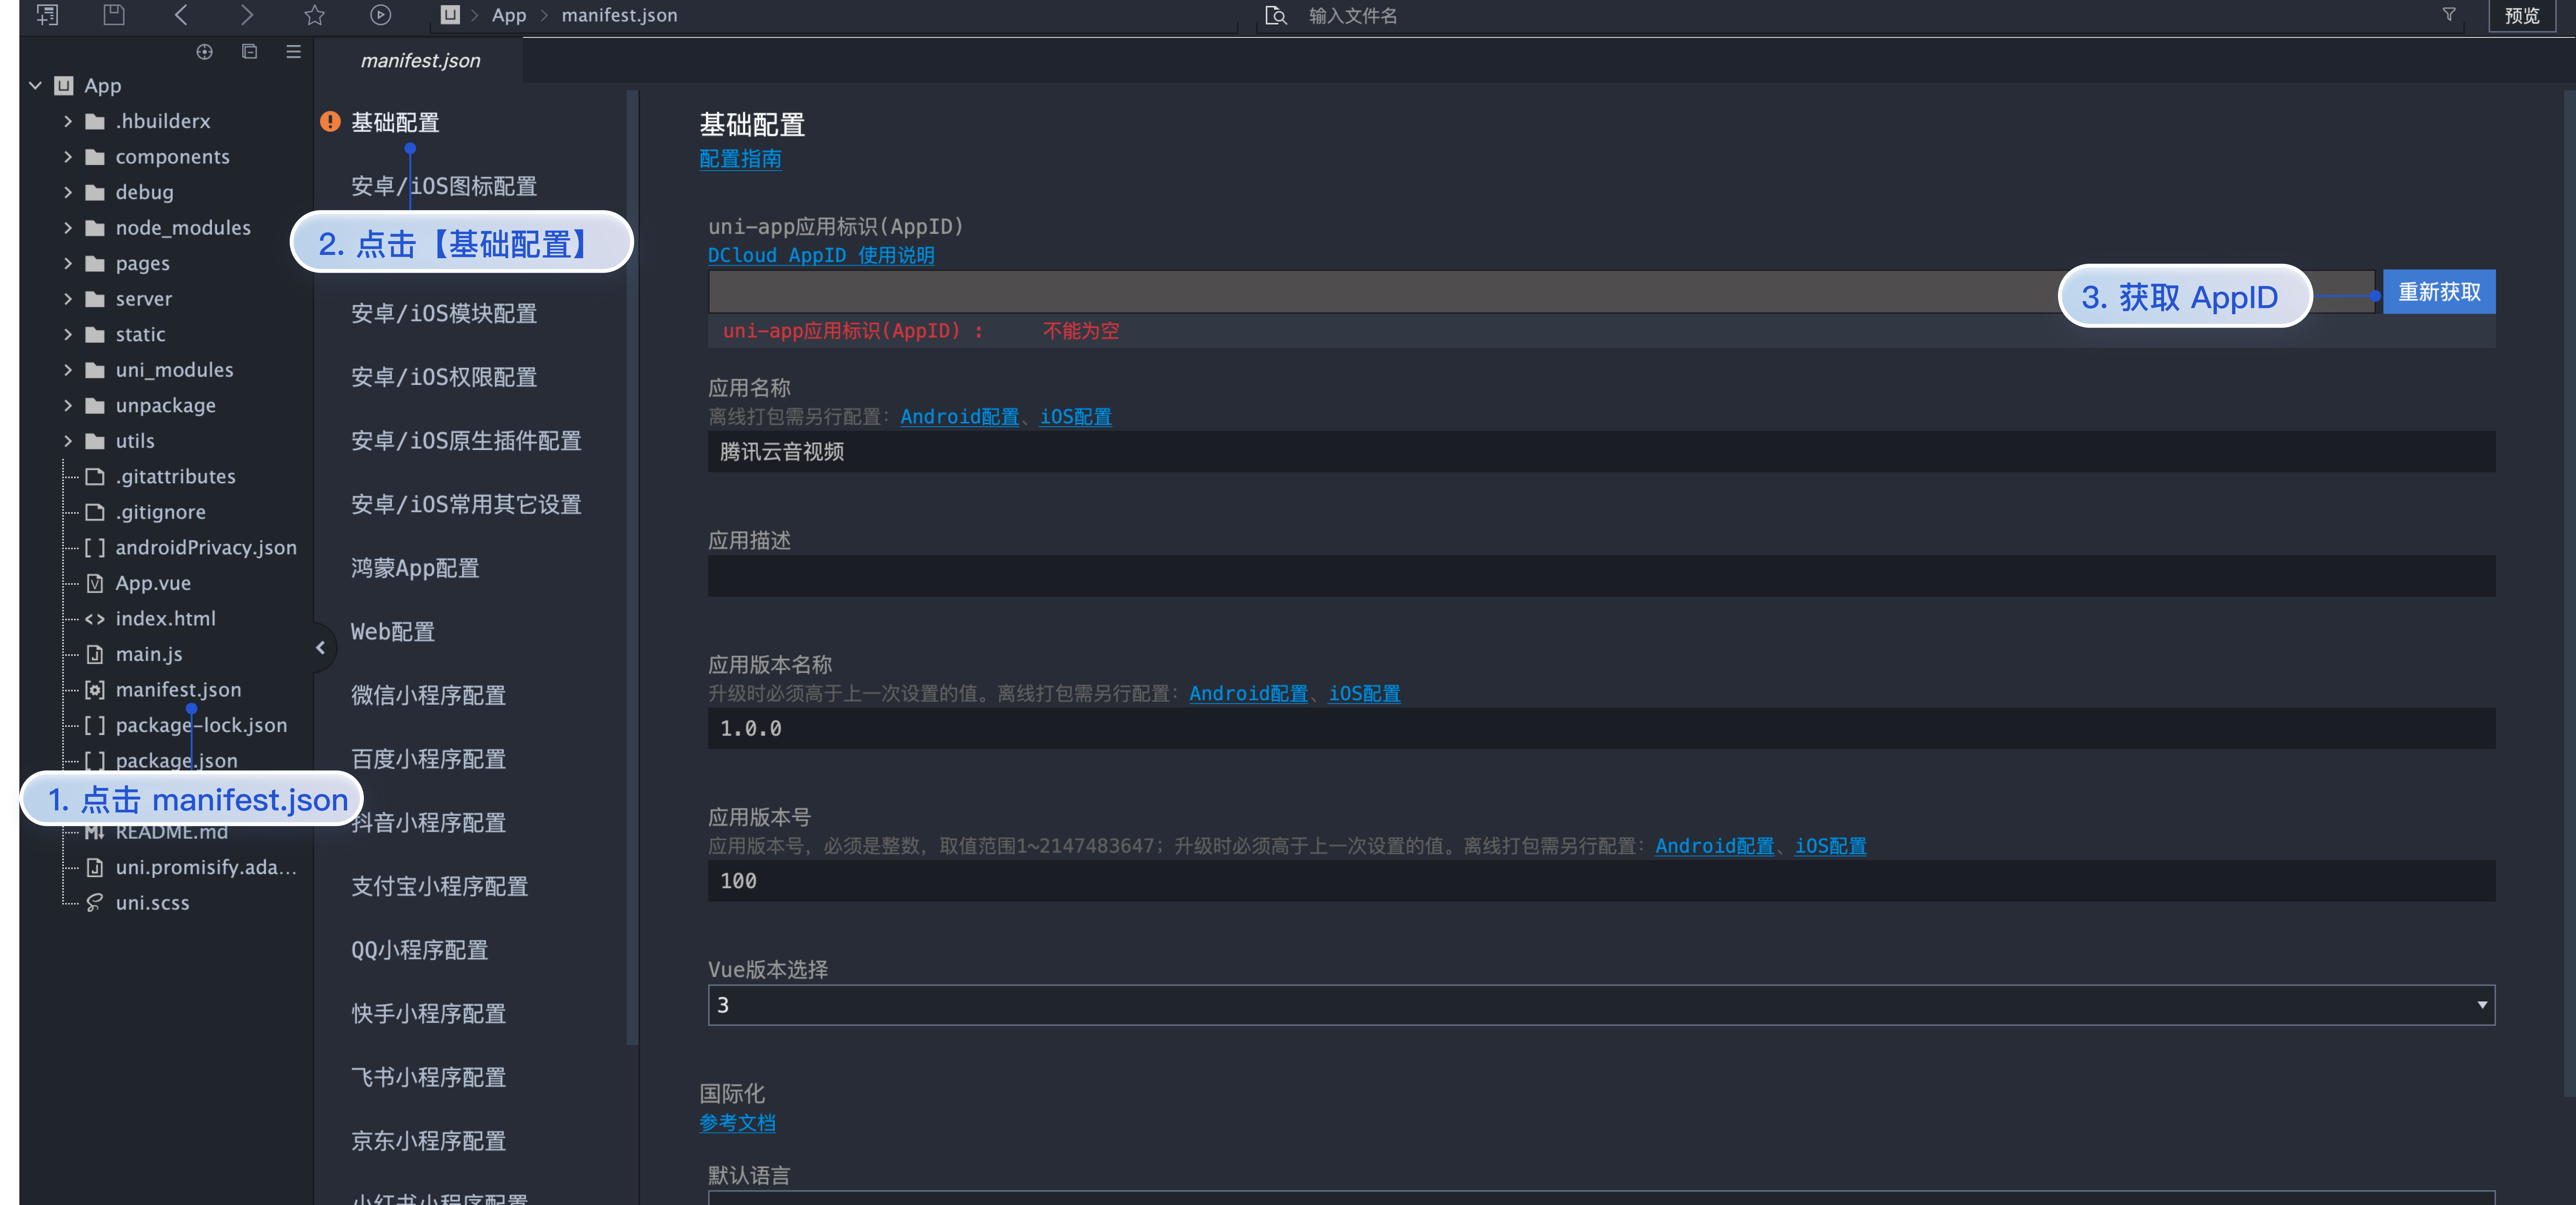Image resolution: width=2576 pixels, height=1205 pixels.
Task: Select the 微信小程序配置 section
Action: pyautogui.click(x=428, y=695)
